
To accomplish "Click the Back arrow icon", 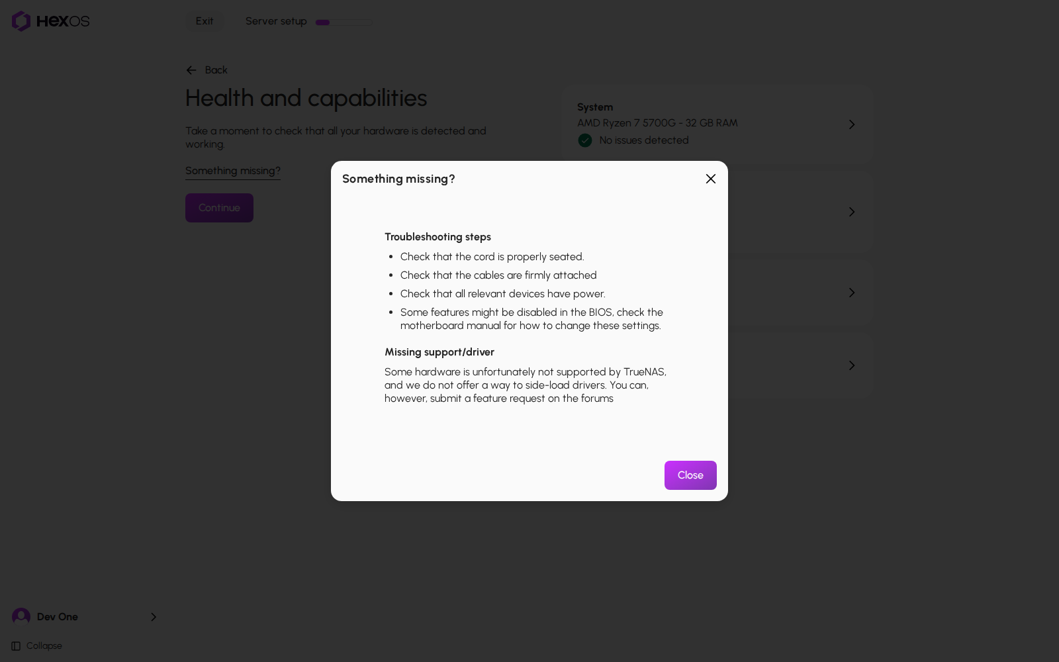I will (x=191, y=70).
